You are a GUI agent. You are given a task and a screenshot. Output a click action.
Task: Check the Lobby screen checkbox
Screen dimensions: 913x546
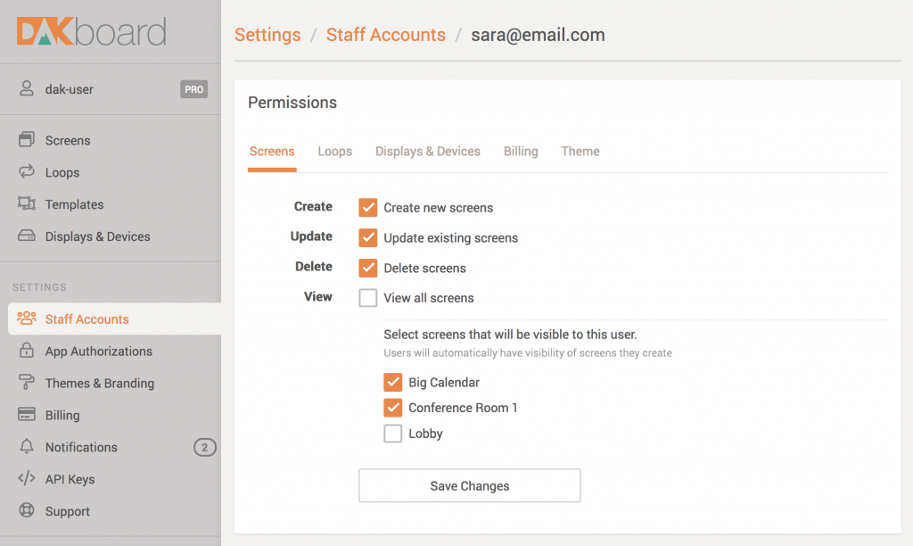pyautogui.click(x=393, y=434)
